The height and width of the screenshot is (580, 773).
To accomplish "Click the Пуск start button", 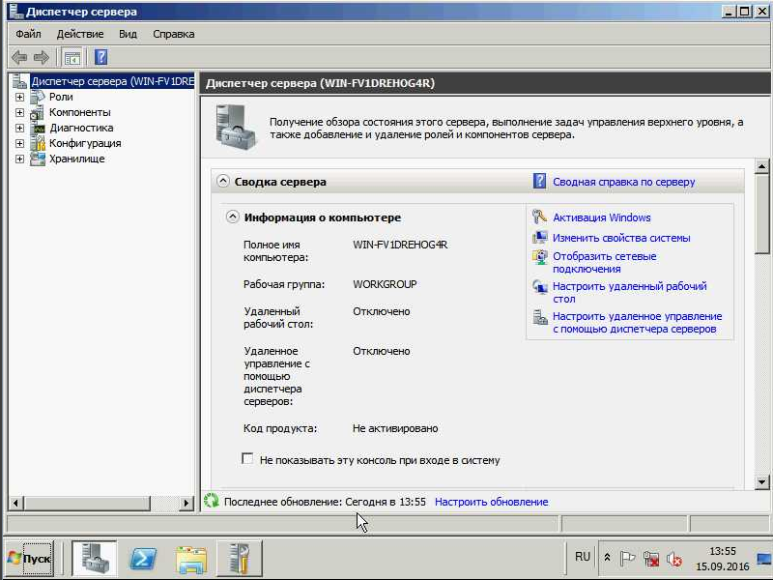I will [30, 559].
